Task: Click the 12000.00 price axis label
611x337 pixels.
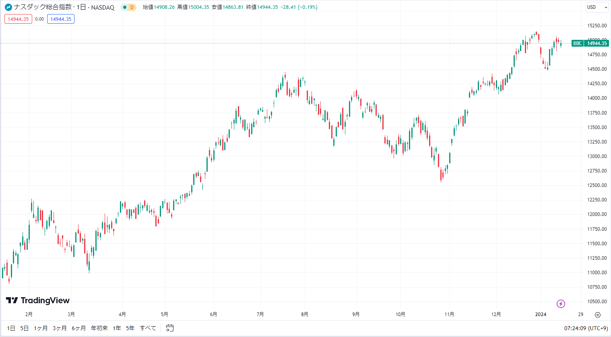Action: point(597,214)
